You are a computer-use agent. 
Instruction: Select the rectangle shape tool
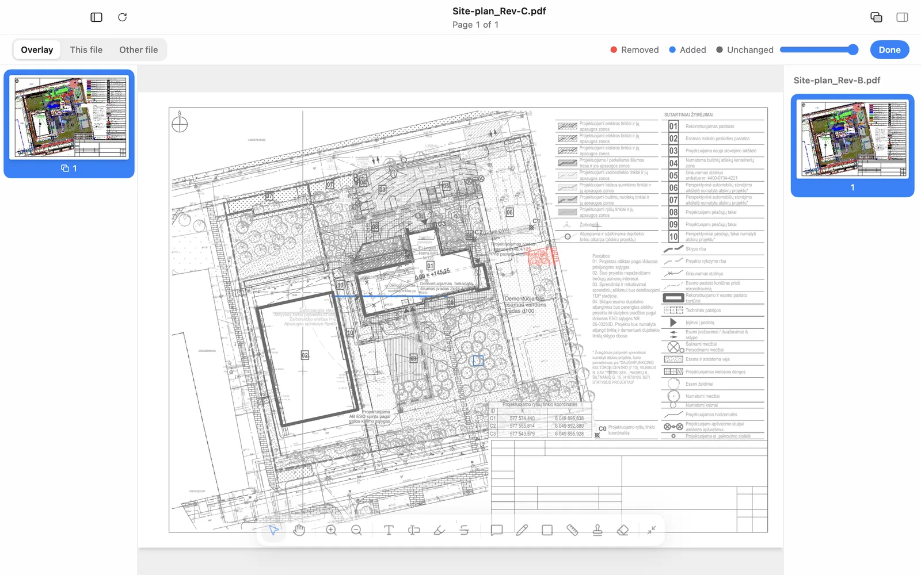click(547, 530)
